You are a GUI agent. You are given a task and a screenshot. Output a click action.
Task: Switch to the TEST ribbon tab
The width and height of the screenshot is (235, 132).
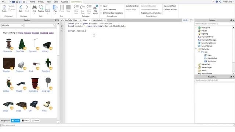click(x=49, y=2)
